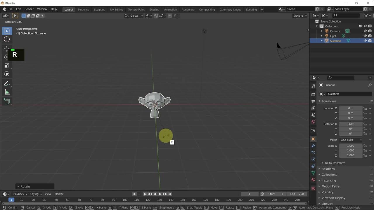Click the End frame field
374x210 pixels.
pos(297,194)
